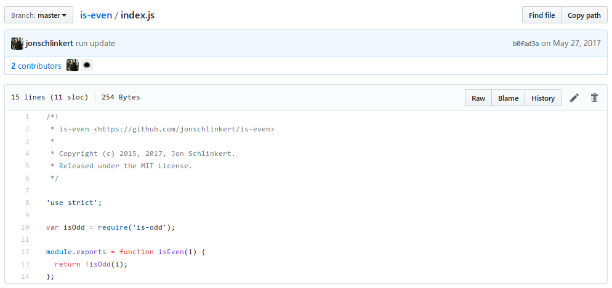Click the Copy path button
The image size is (612, 288).
point(584,15)
